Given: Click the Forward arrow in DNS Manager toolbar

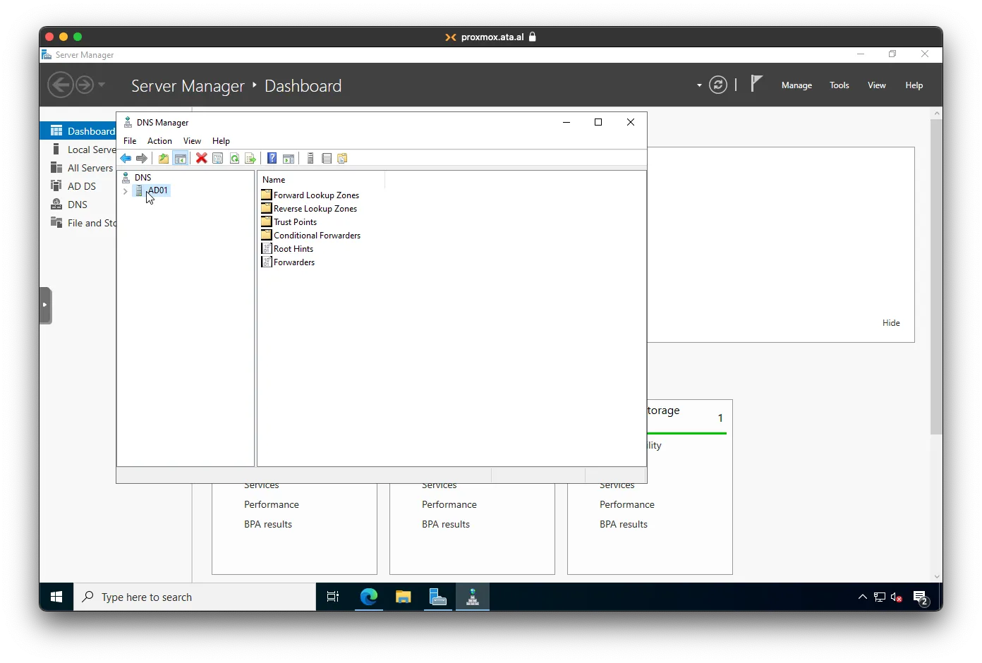Looking at the screenshot, I should coord(142,159).
